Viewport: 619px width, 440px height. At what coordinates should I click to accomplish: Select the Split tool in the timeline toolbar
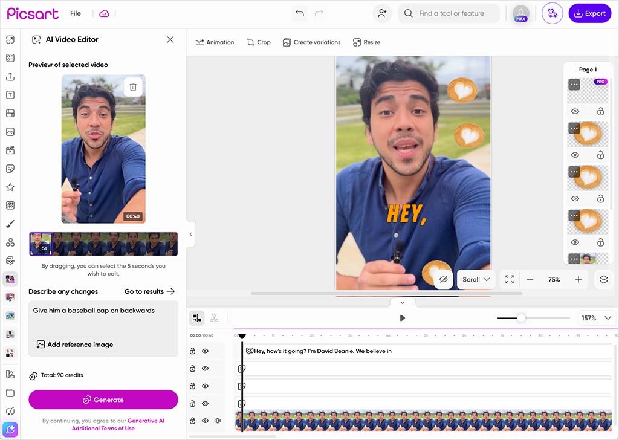click(196, 317)
